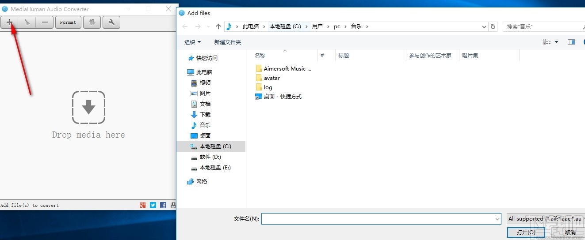Screen dimensions: 585x240
Task: Click the Drop media here arrow area
Action: (x=88, y=107)
